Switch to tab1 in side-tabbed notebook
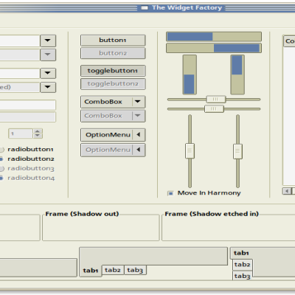 [241, 253]
